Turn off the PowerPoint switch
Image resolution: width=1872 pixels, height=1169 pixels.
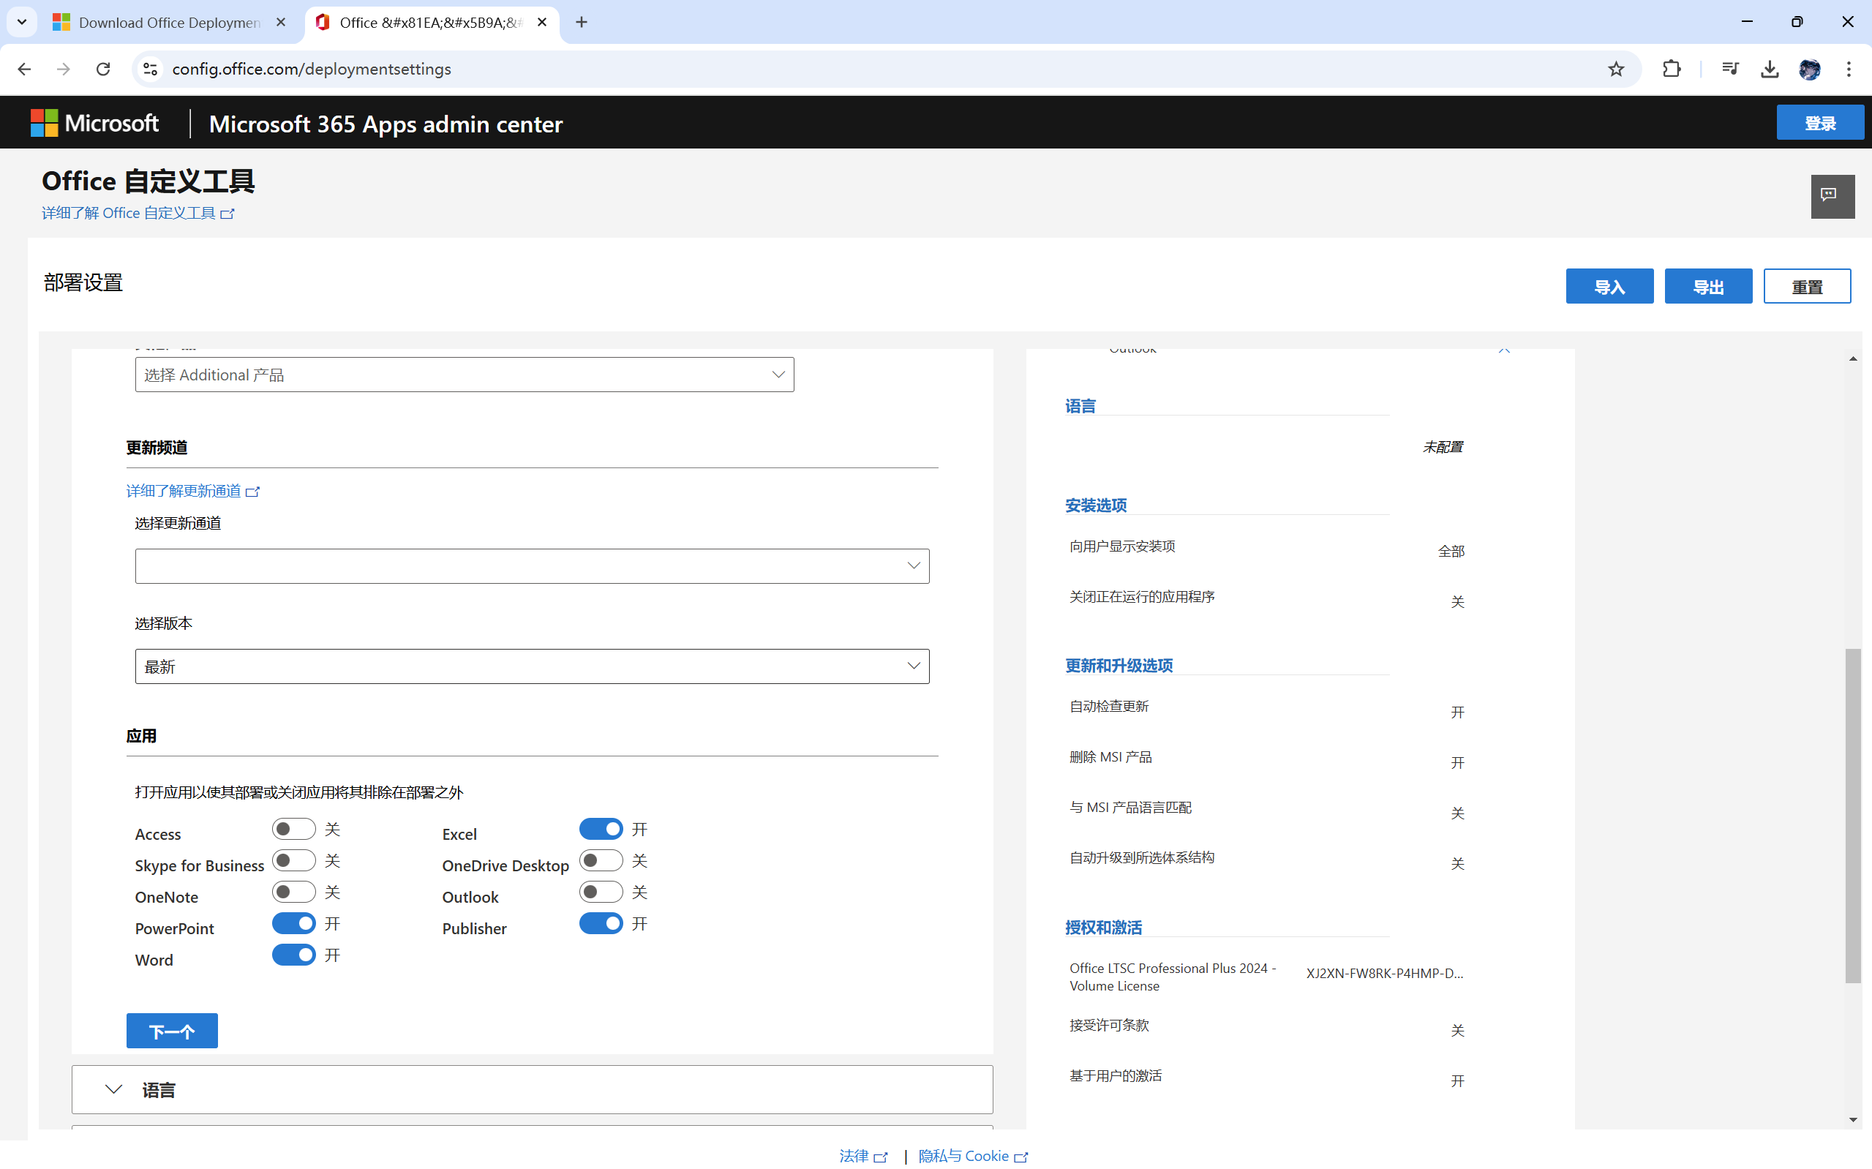(x=293, y=923)
